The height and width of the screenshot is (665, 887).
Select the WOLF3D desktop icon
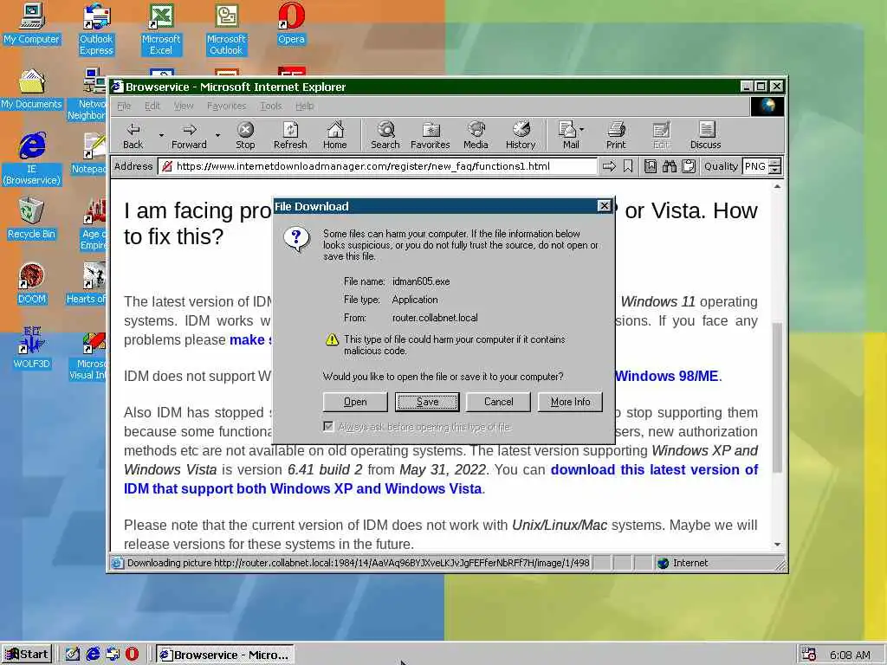click(32, 348)
